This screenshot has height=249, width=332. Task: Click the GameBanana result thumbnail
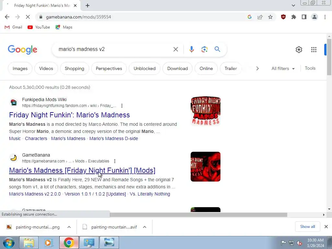(x=205, y=167)
